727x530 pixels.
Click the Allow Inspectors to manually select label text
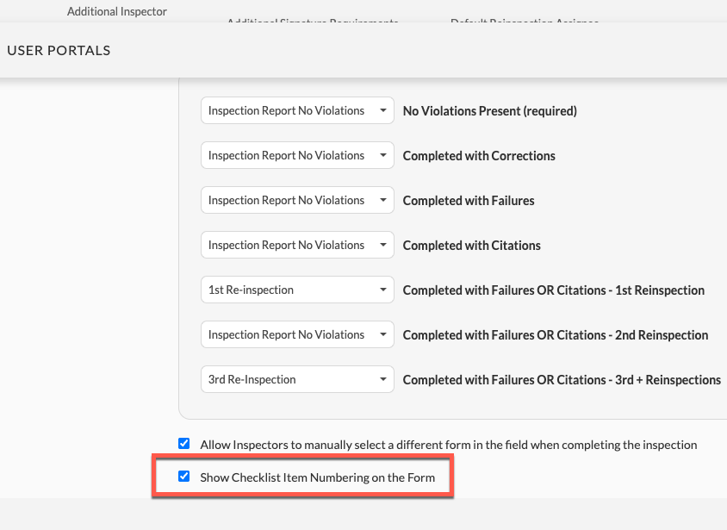pyautogui.click(x=449, y=445)
